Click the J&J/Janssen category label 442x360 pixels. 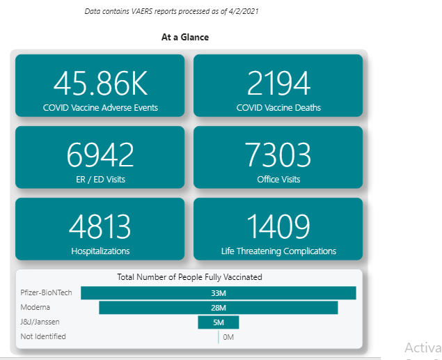point(40,322)
